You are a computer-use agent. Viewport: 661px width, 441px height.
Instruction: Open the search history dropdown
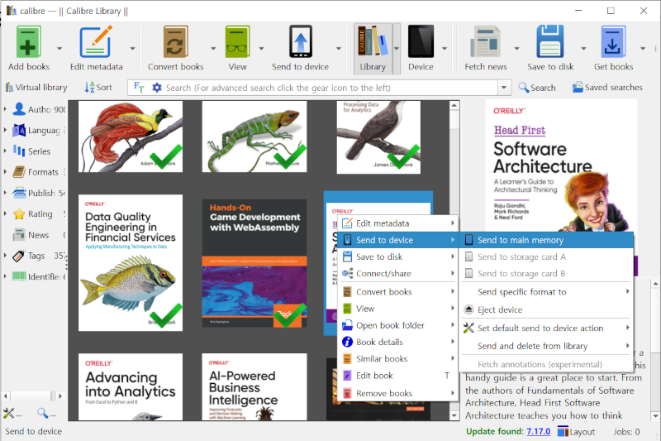coord(504,88)
